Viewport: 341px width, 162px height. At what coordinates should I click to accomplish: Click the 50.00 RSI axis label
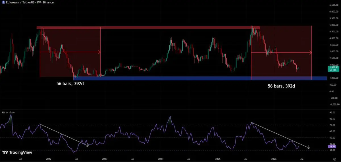tap(332, 138)
